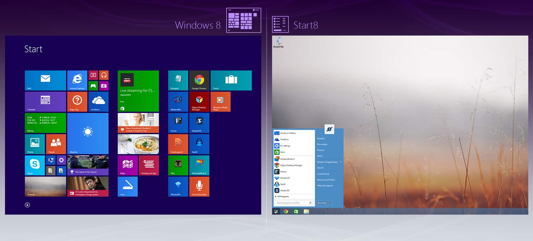
Task: Open PC settings from the Start8 menu
Action: point(294,146)
